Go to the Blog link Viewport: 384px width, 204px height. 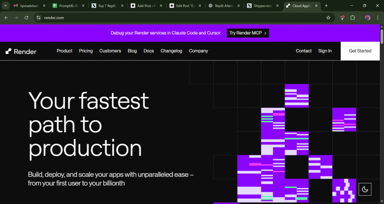(x=132, y=51)
